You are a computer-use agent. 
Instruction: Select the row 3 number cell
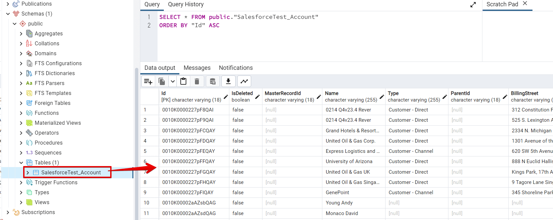coord(145,131)
